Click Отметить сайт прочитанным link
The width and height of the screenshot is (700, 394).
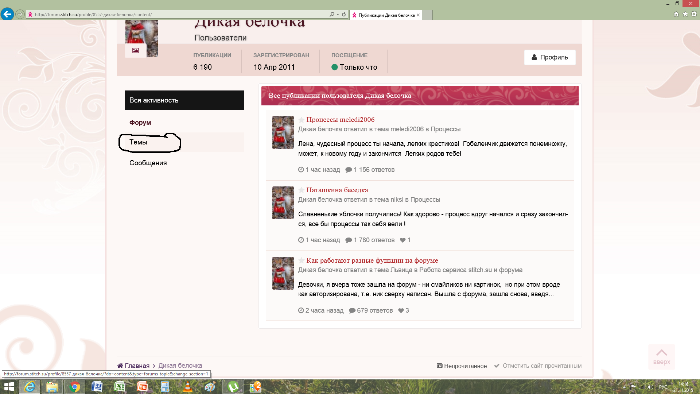[542, 366]
